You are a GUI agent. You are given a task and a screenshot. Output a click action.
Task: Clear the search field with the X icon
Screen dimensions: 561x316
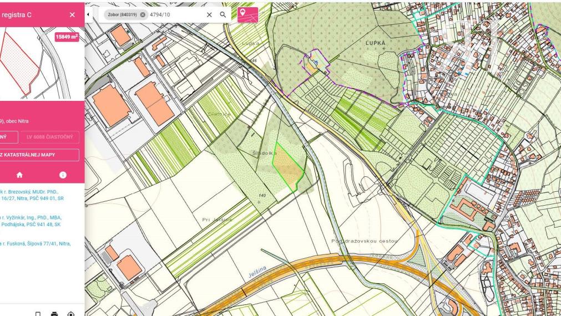pos(209,15)
